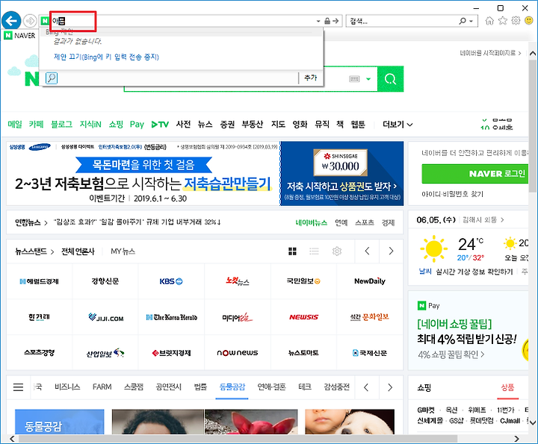Click the lock security icon in address bar

click(x=327, y=21)
